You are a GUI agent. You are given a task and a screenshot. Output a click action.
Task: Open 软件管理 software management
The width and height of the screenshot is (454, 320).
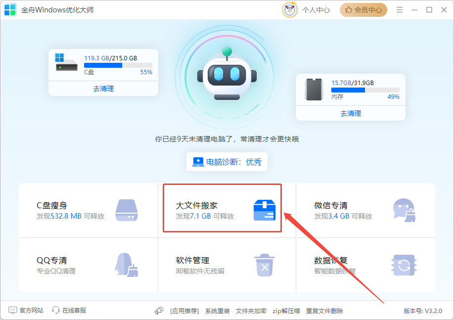227,265
